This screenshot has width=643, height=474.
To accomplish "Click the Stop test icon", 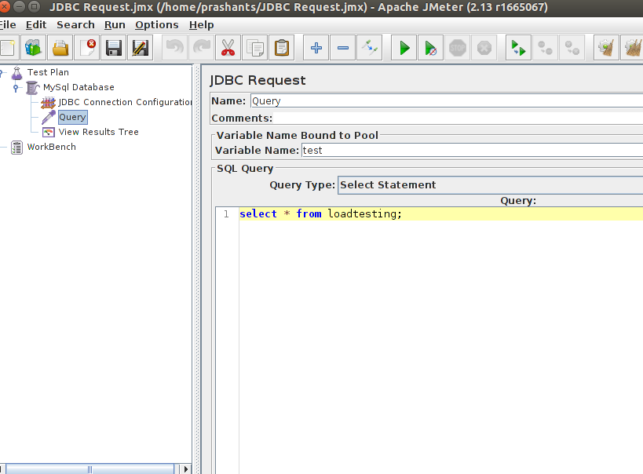I will coord(458,48).
